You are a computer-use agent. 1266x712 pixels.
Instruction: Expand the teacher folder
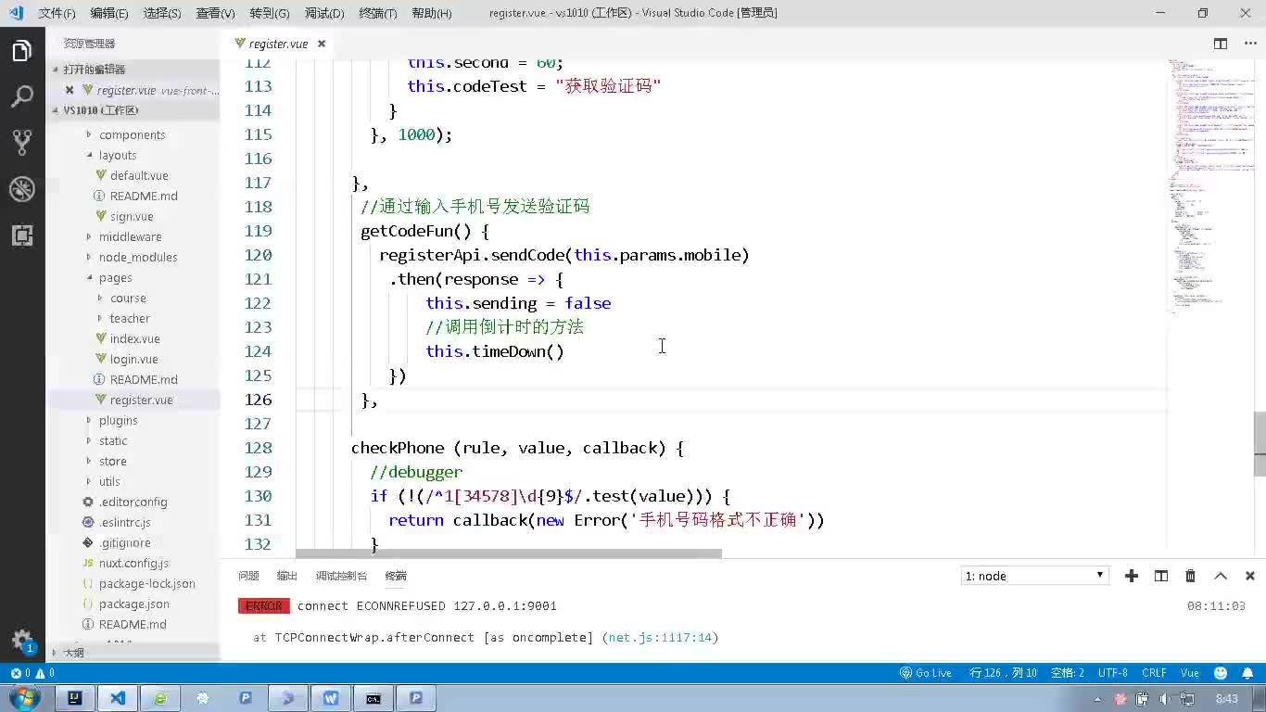point(133,318)
